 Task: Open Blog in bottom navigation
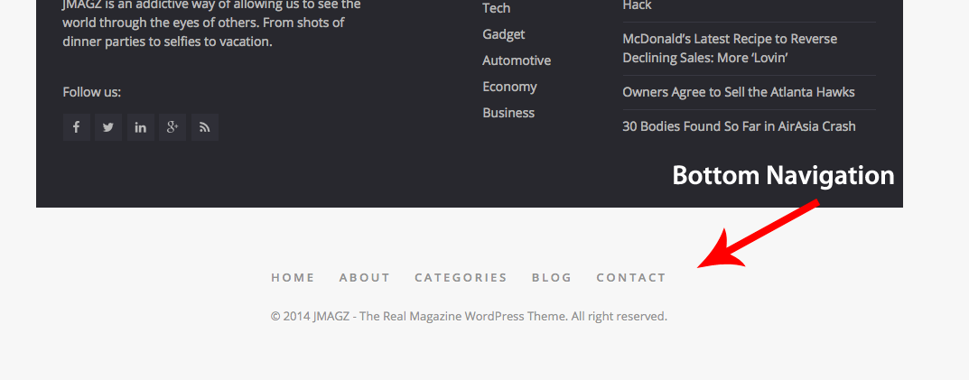(552, 277)
